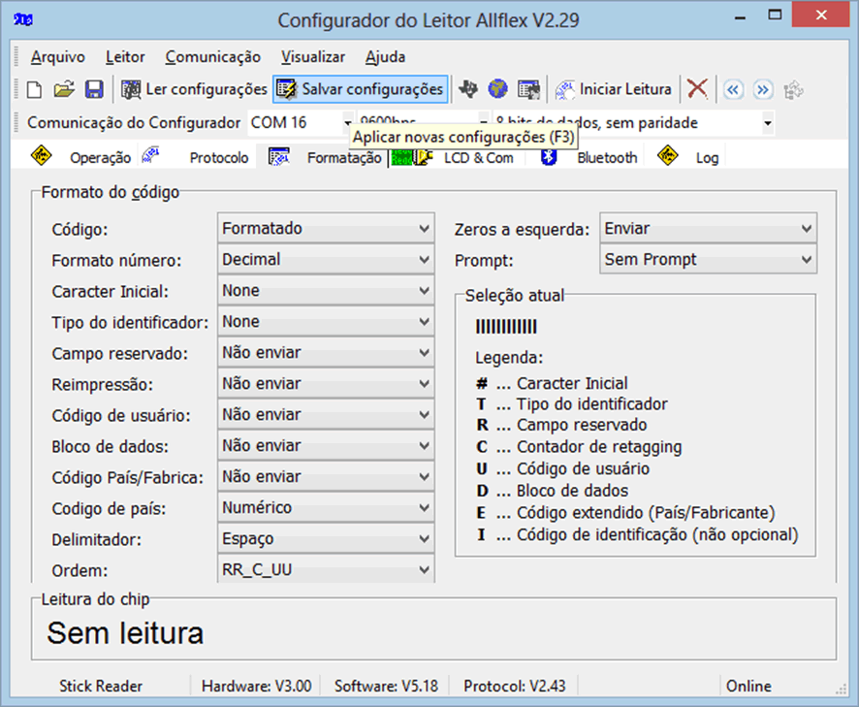Click the New file icon
This screenshot has width=859, height=707.
pos(35,89)
